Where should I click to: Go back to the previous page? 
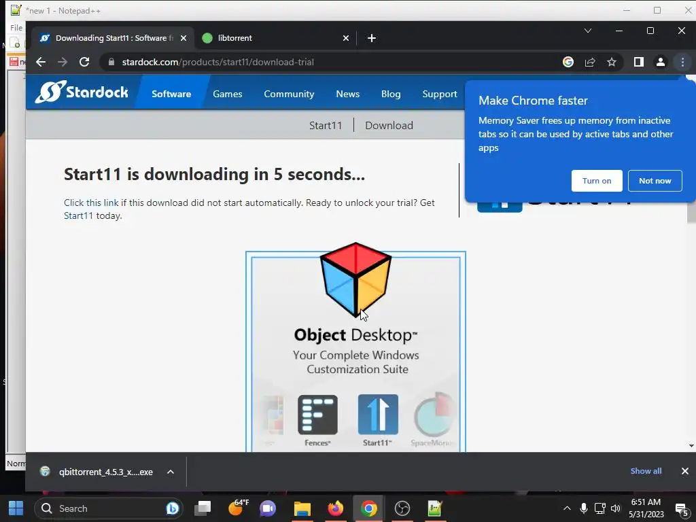41,62
